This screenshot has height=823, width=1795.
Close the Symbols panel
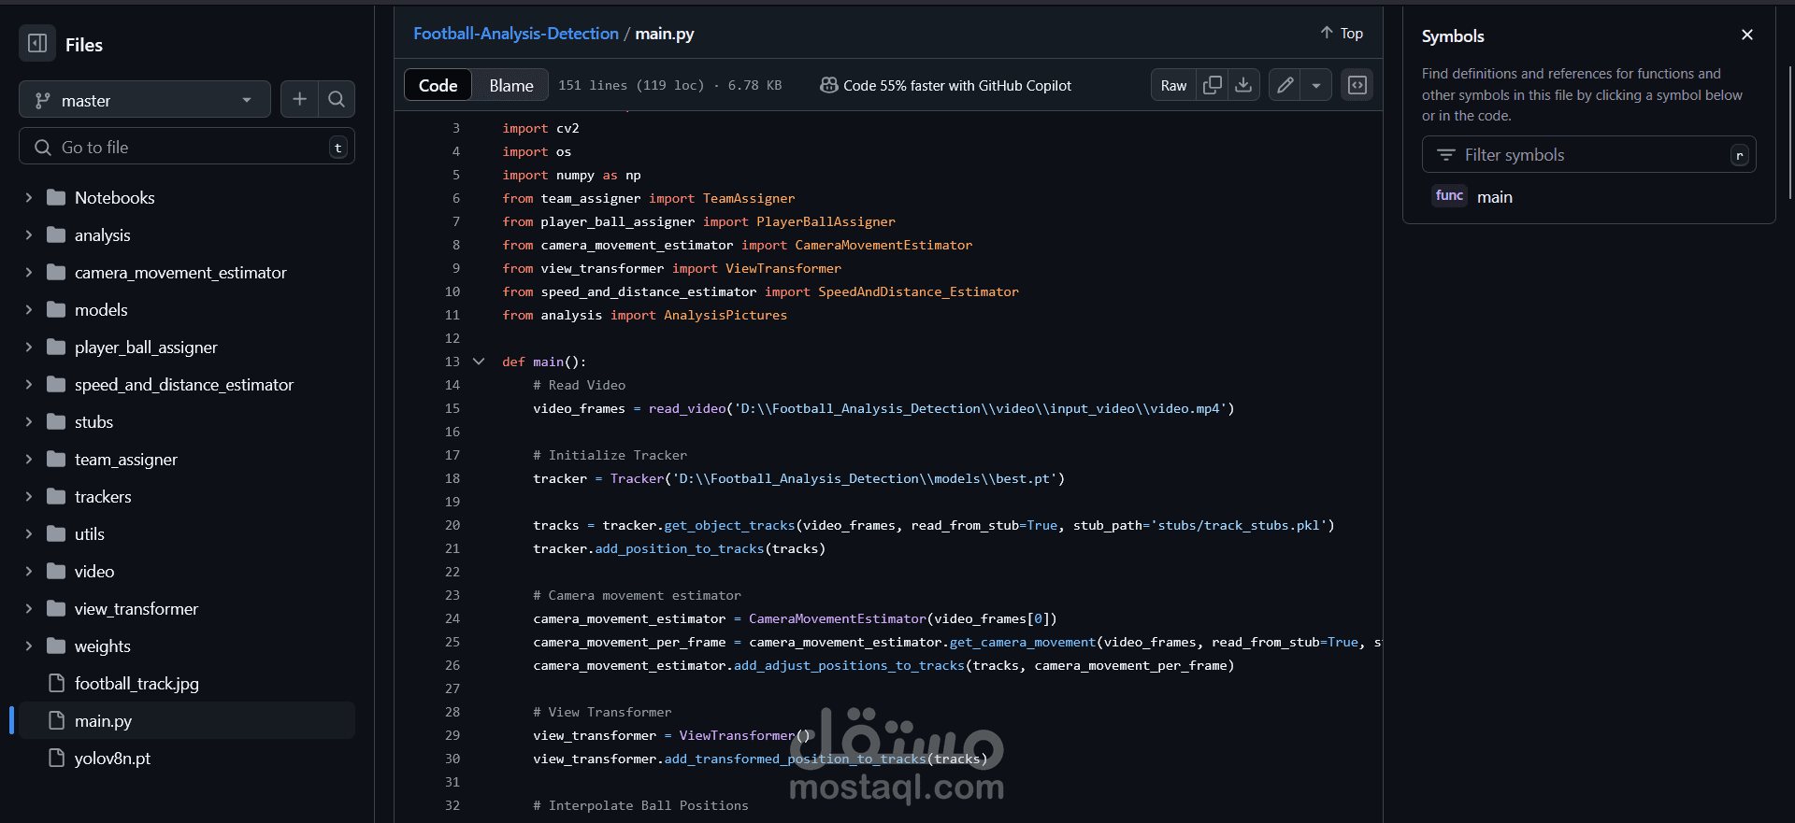tap(1747, 35)
